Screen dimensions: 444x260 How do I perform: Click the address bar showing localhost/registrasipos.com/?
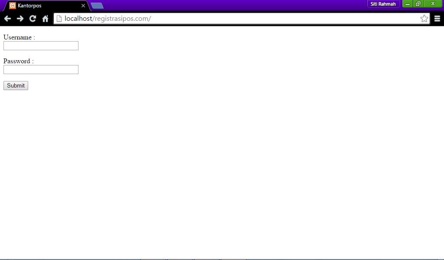point(241,19)
